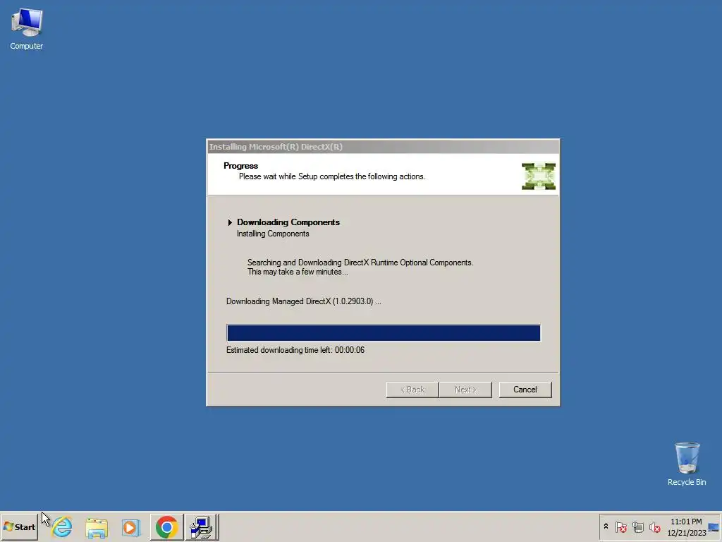Select the DirectX setup installer taskbar icon
The width and height of the screenshot is (722, 542).
(x=202, y=526)
